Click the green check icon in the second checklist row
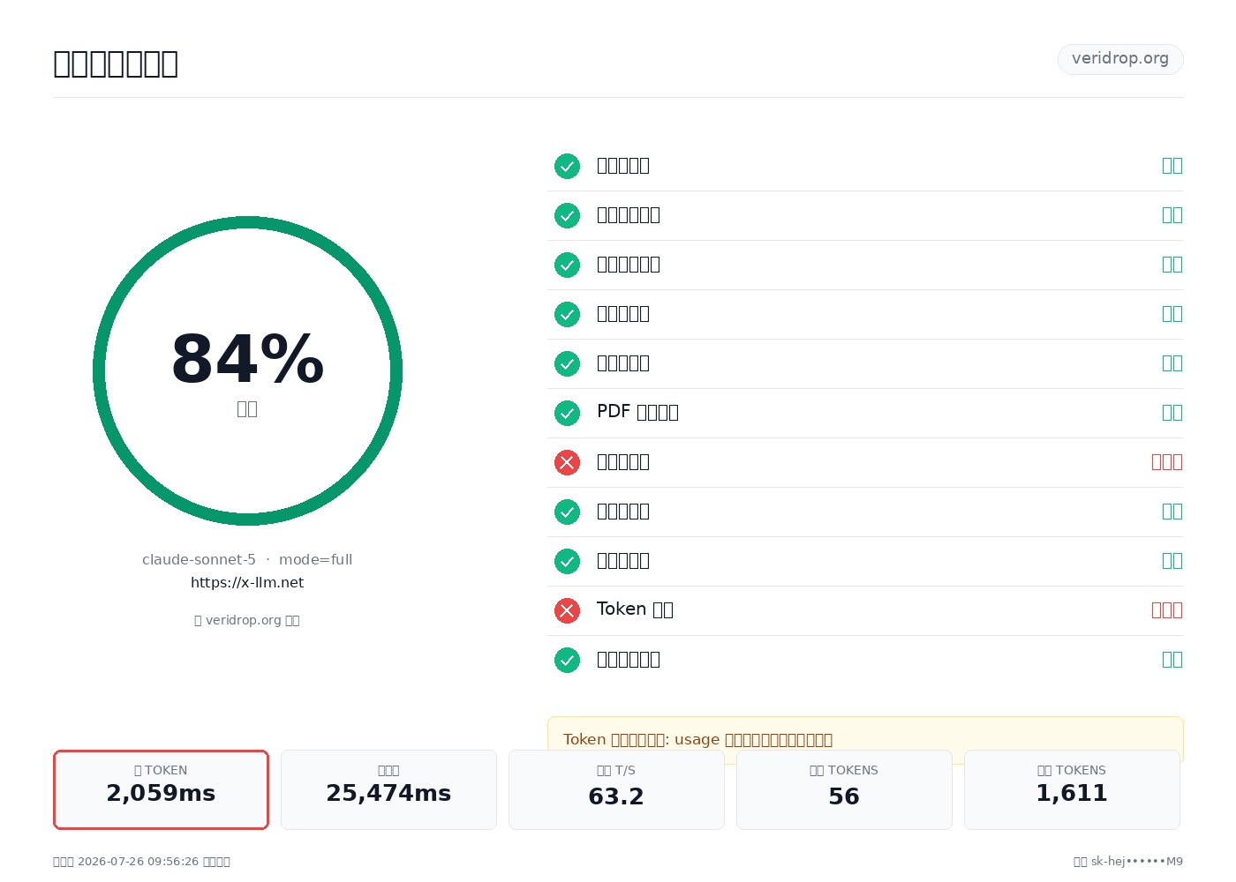 click(x=567, y=215)
